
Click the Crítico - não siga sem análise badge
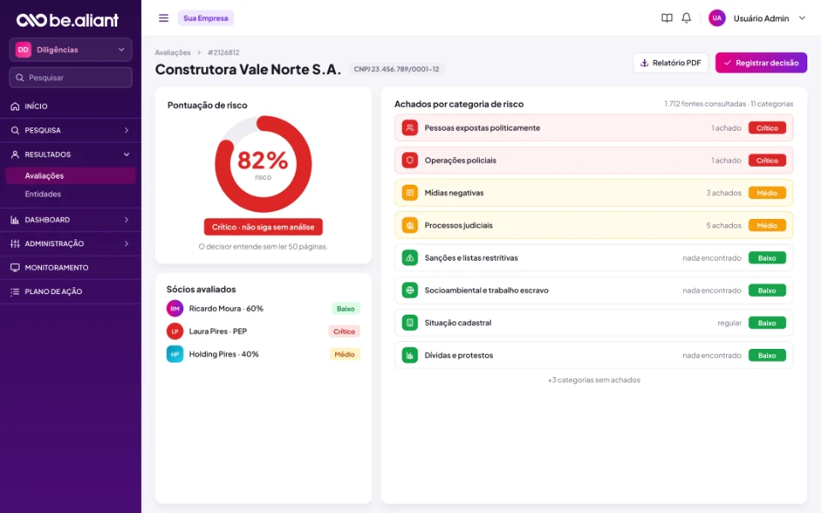click(263, 227)
